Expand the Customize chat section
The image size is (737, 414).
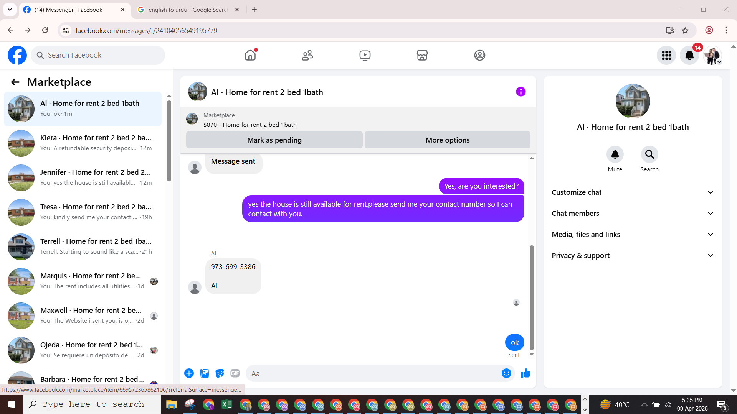point(633,192)
